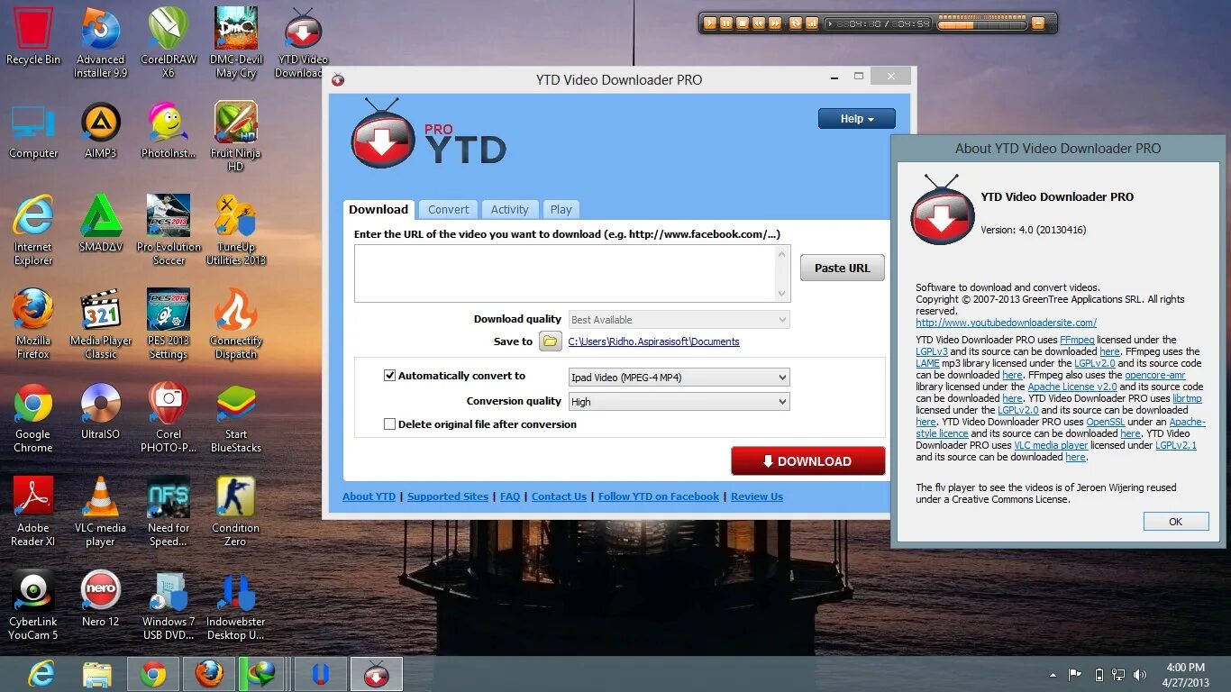Viewport: 1231px width, 692px height.
Task: Select the Mozilla Firefox desktop icon
Action: [x=33, y=323]
